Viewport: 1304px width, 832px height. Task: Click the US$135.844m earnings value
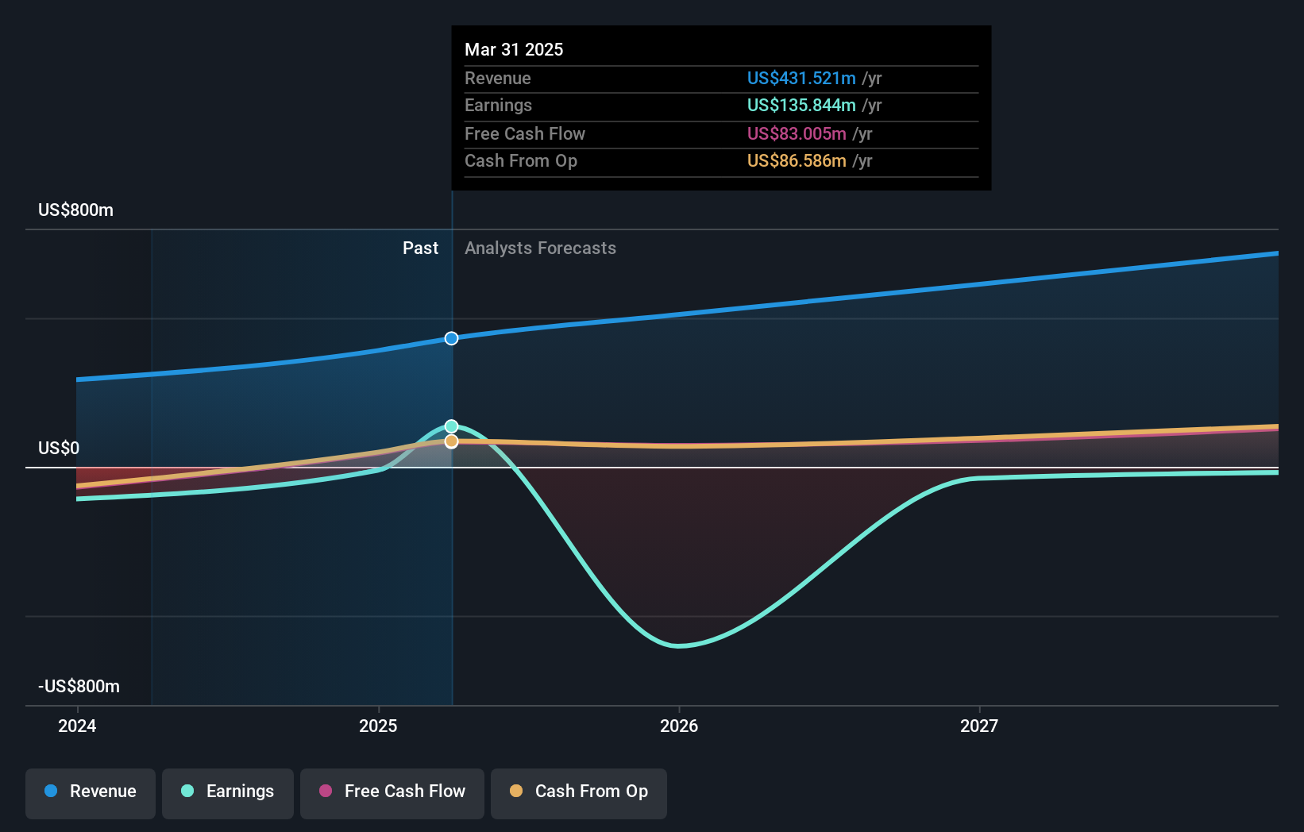click(x=801, y=105)
